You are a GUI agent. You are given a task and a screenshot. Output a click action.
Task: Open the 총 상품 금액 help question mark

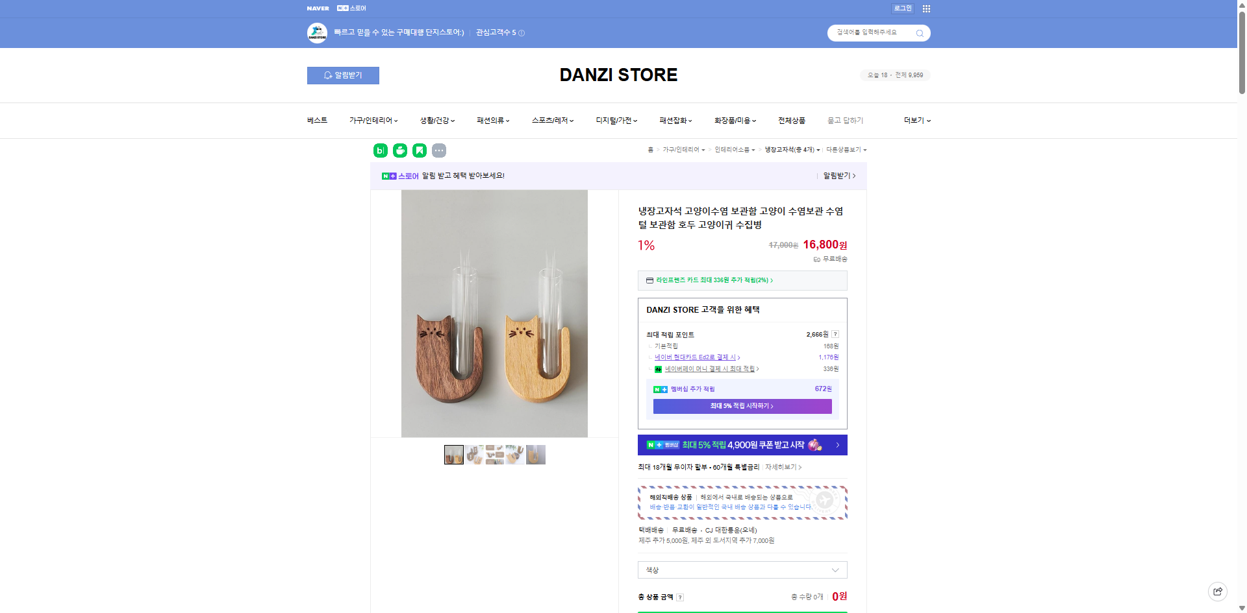(680, 597)
